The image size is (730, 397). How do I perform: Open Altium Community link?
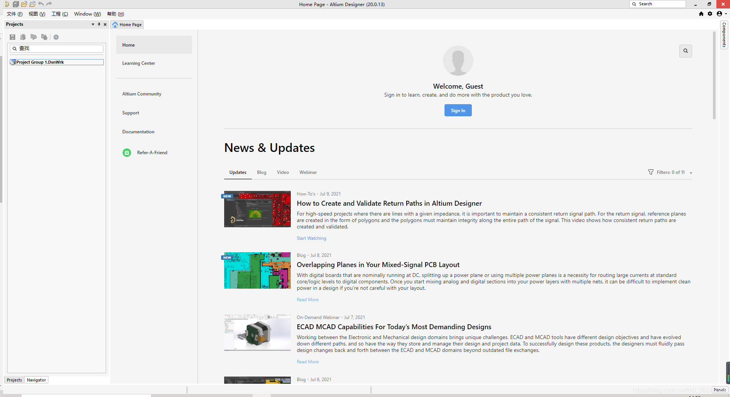pos(142,94)
